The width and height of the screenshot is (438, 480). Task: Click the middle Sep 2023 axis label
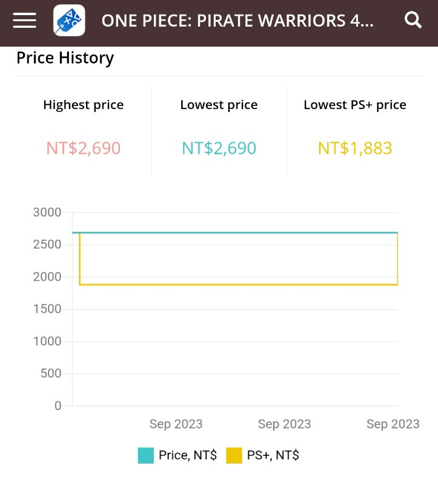tap(284, 424)
